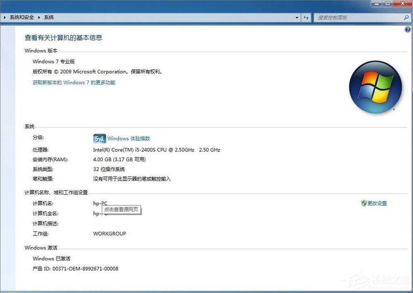Click the Windows logo flag illustration
This screenshot has height=293, width=413.
pos(375,87)
